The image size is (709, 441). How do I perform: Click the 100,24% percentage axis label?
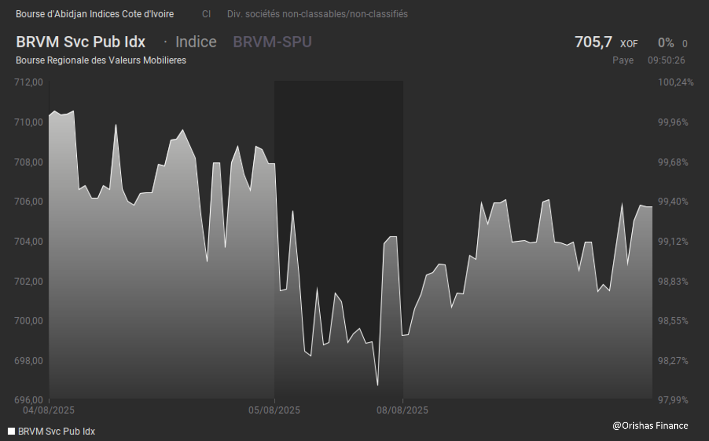(675, 82)
